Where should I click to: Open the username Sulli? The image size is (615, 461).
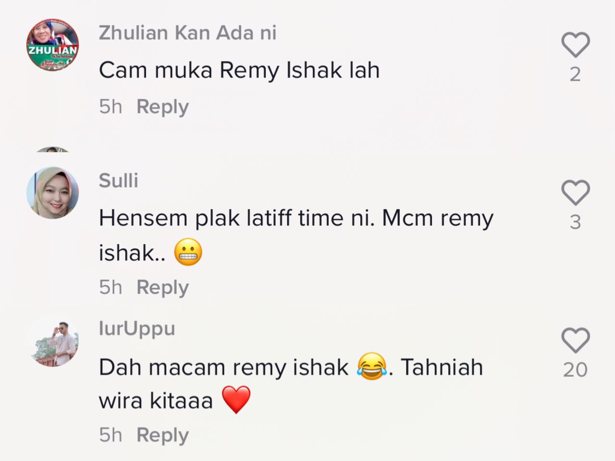point(119,181)
